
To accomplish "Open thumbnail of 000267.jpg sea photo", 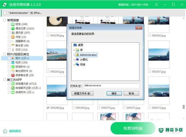I will (159, 54).
